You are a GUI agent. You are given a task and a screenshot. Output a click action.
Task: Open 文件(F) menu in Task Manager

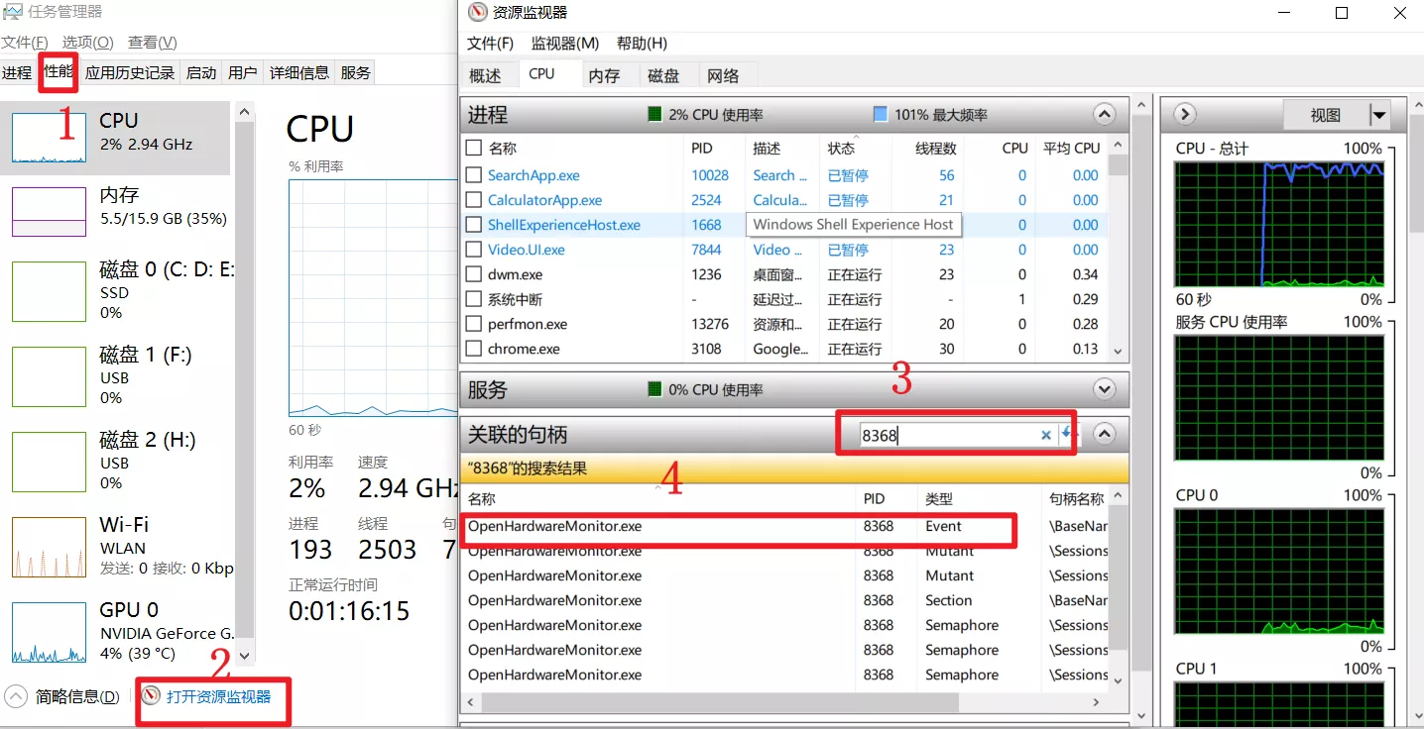[25, 43]
